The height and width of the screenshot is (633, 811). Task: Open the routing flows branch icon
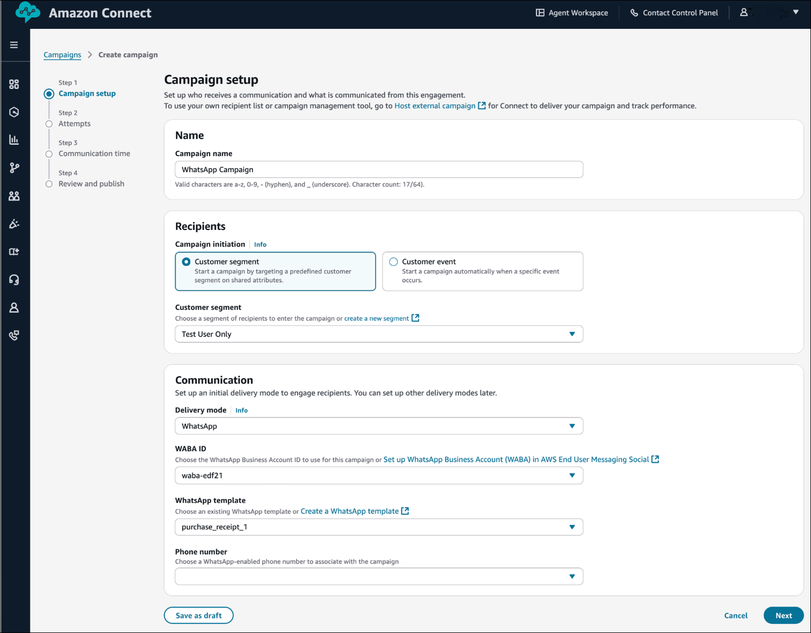pos(14,168)
